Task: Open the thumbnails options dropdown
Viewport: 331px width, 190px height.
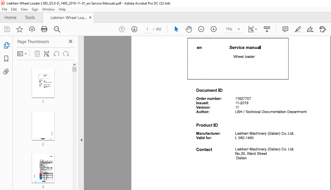Action: coord(22,54)
